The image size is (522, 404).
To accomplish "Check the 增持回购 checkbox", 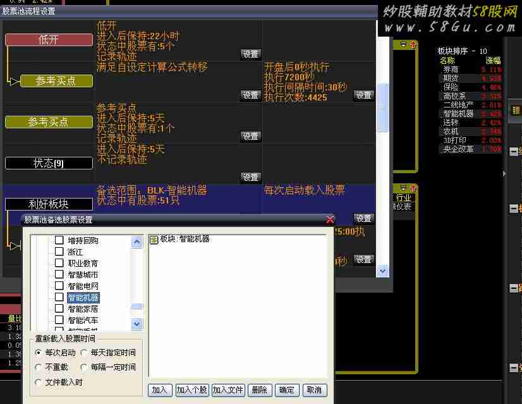I will point(59,240).
